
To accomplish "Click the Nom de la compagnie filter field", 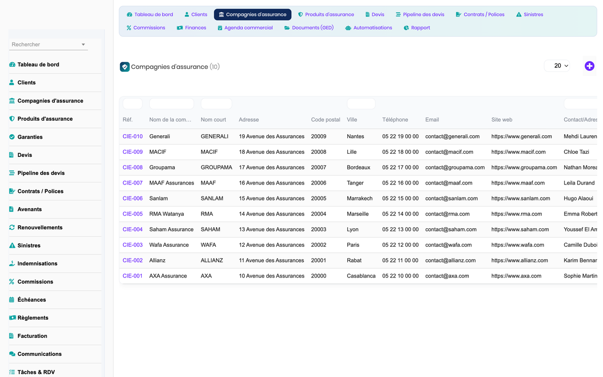I will click(x=171, y=104).
